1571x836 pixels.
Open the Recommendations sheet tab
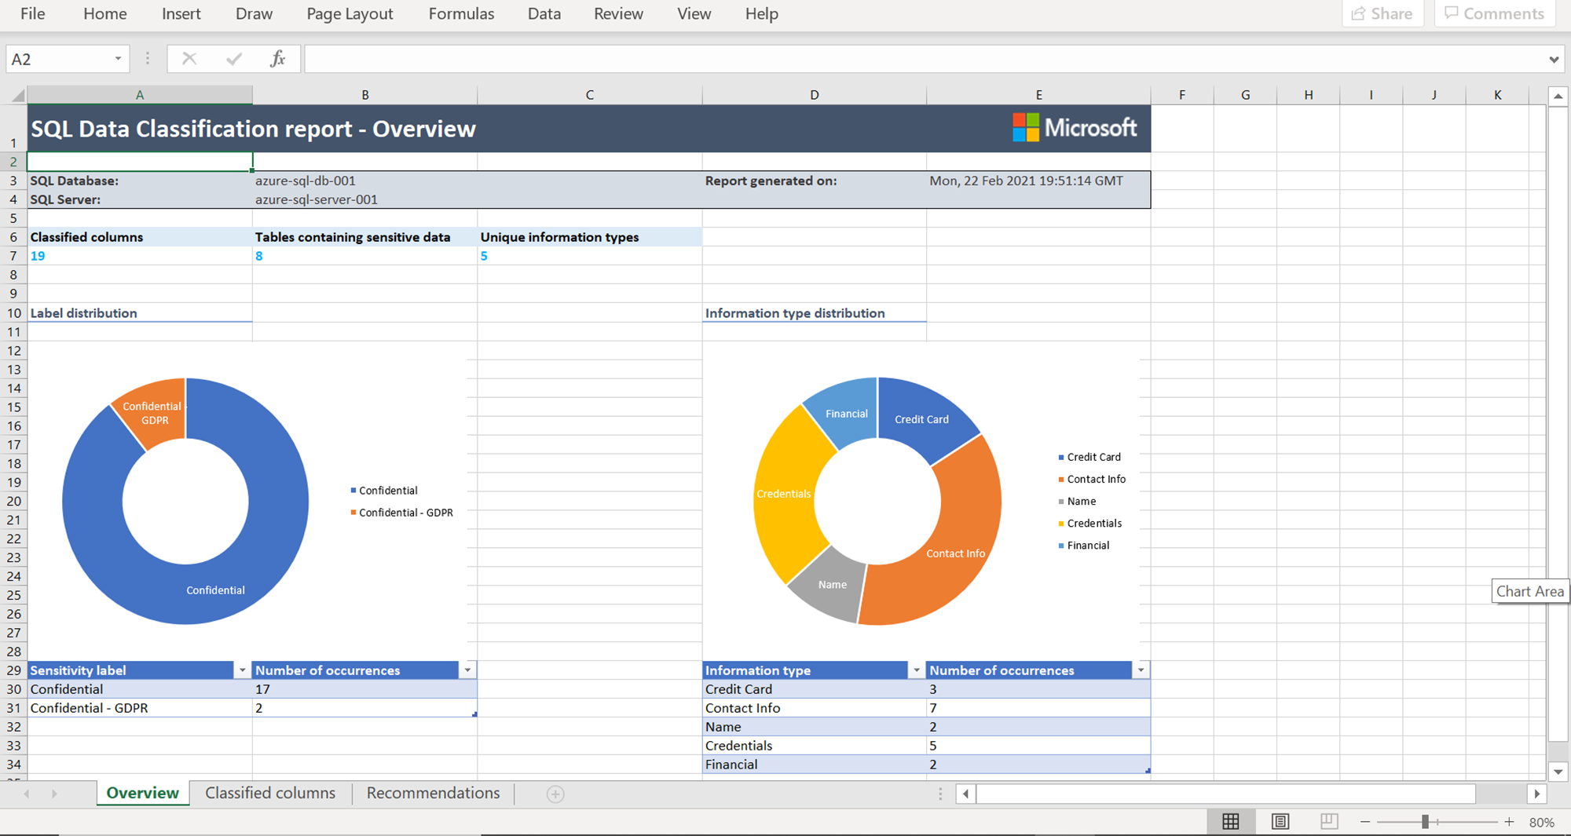[x=433, y=793]
